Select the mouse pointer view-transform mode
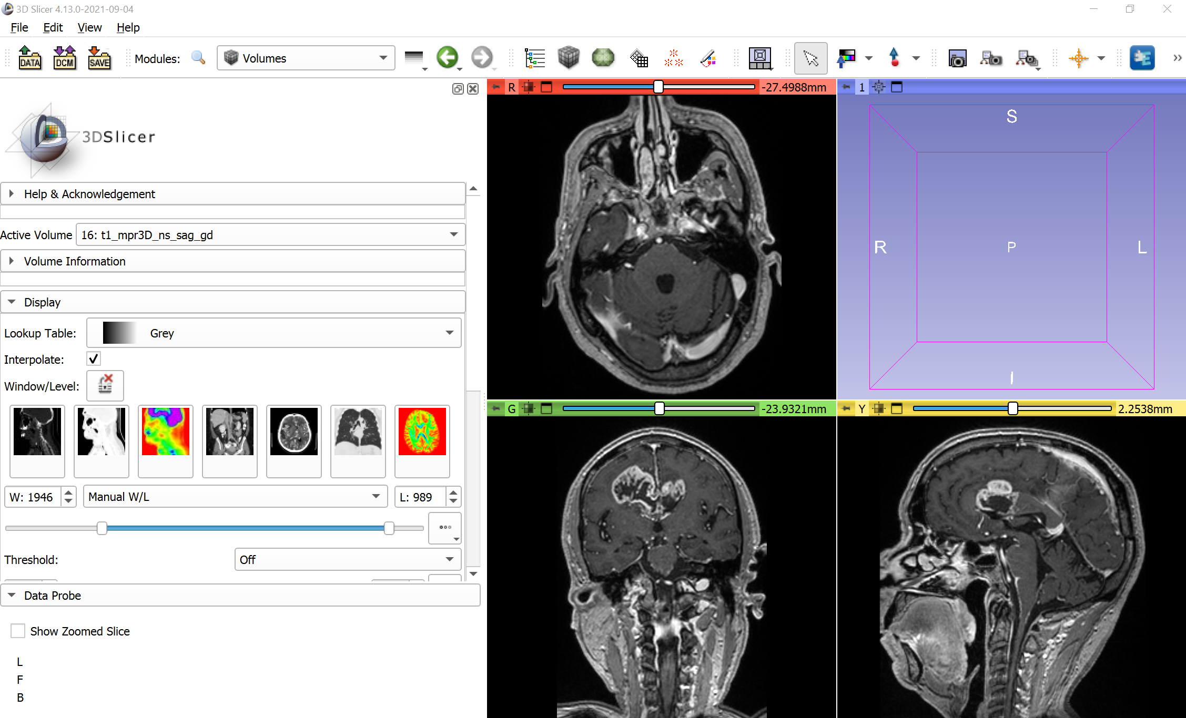The width and height of the screenshot is (1186, 718). pos(810,58)
